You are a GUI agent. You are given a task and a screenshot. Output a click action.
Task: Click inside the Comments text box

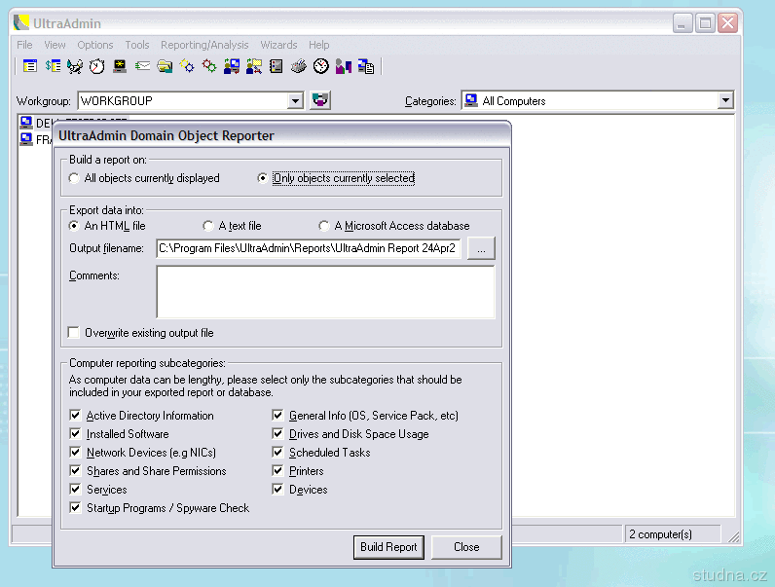[325, 292]
